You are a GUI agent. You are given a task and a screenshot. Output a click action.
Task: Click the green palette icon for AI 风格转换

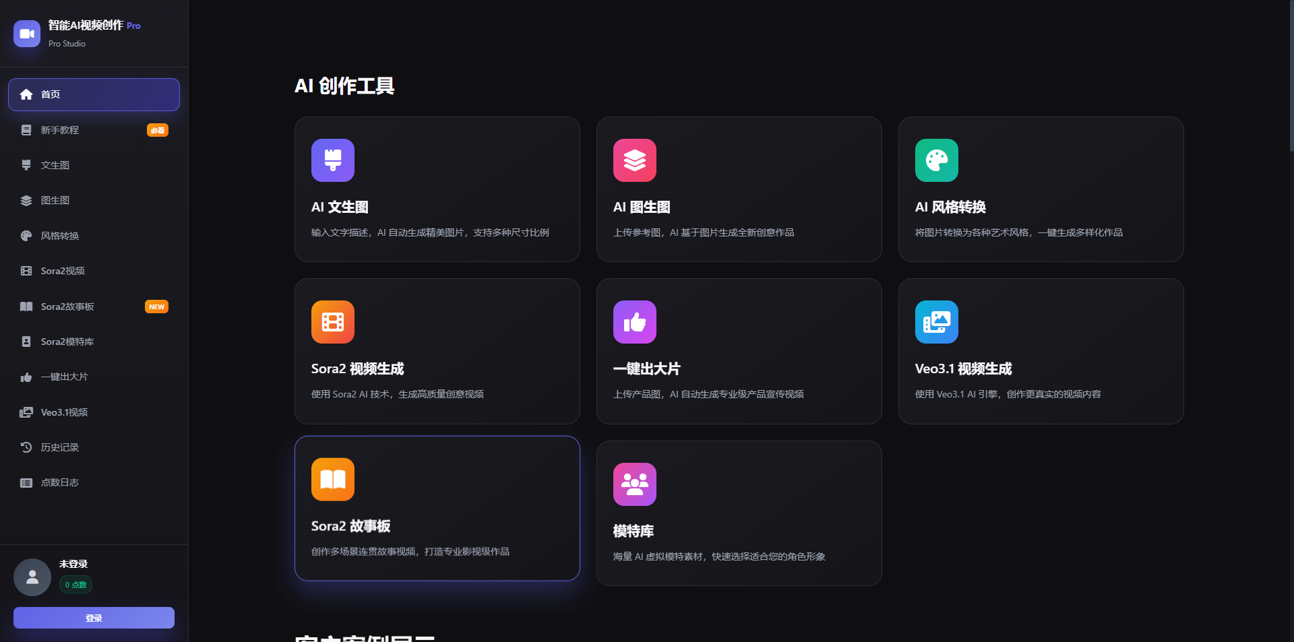click(936, 160)
